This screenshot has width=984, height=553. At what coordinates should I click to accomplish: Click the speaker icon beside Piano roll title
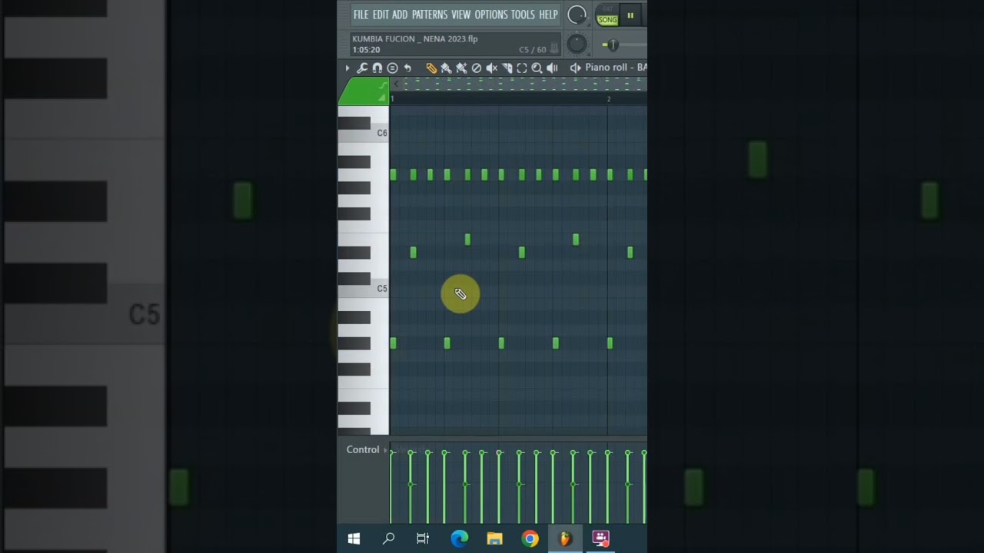click(x=575, y=68)
